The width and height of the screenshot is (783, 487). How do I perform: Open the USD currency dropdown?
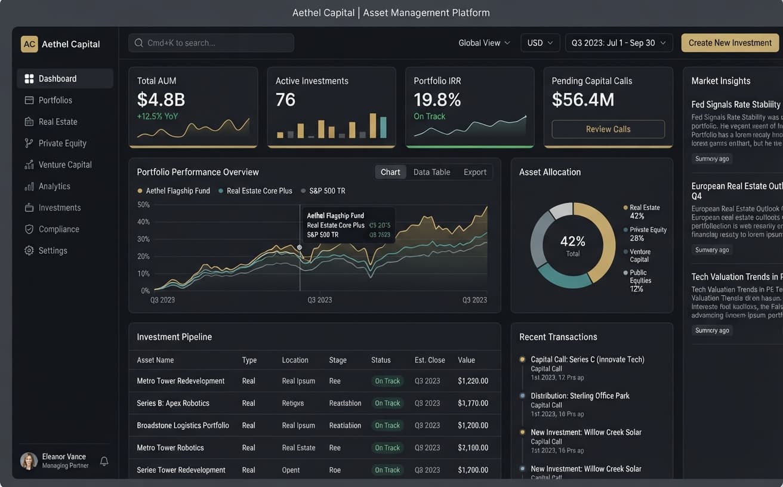pos(540,43)
